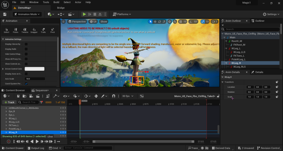Viewport: 283px width, 151px height.
Task: Open the Output Log
Action: coord(36,148)
